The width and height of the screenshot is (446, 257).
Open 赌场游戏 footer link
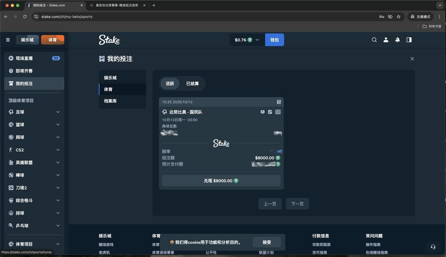[106, 244]
